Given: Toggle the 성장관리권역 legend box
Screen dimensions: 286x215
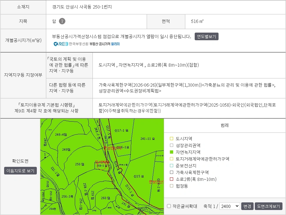Looking at the screenshot, I should coord(171,145).
